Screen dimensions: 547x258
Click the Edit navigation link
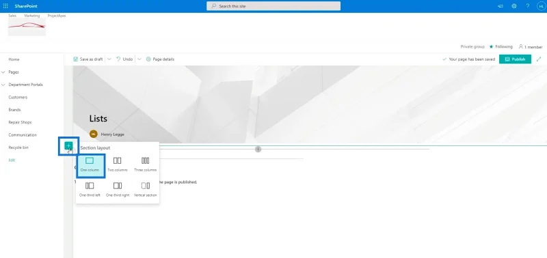pos(12,160)
